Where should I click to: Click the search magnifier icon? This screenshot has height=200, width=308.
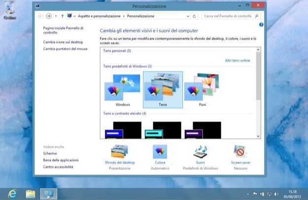click(257, 16)
